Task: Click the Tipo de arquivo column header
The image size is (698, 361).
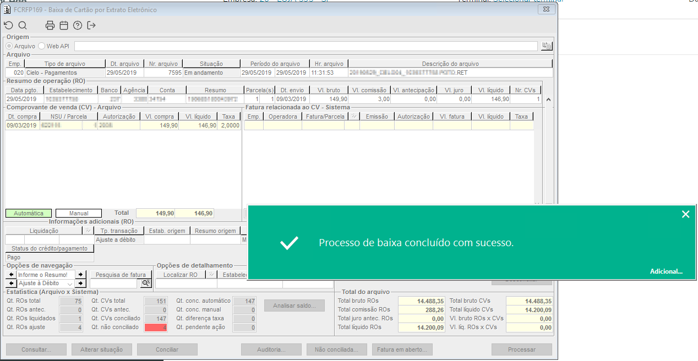Action: [x=65, y=64]
